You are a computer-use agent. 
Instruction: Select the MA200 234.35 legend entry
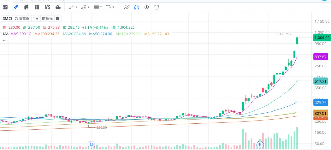47,34
